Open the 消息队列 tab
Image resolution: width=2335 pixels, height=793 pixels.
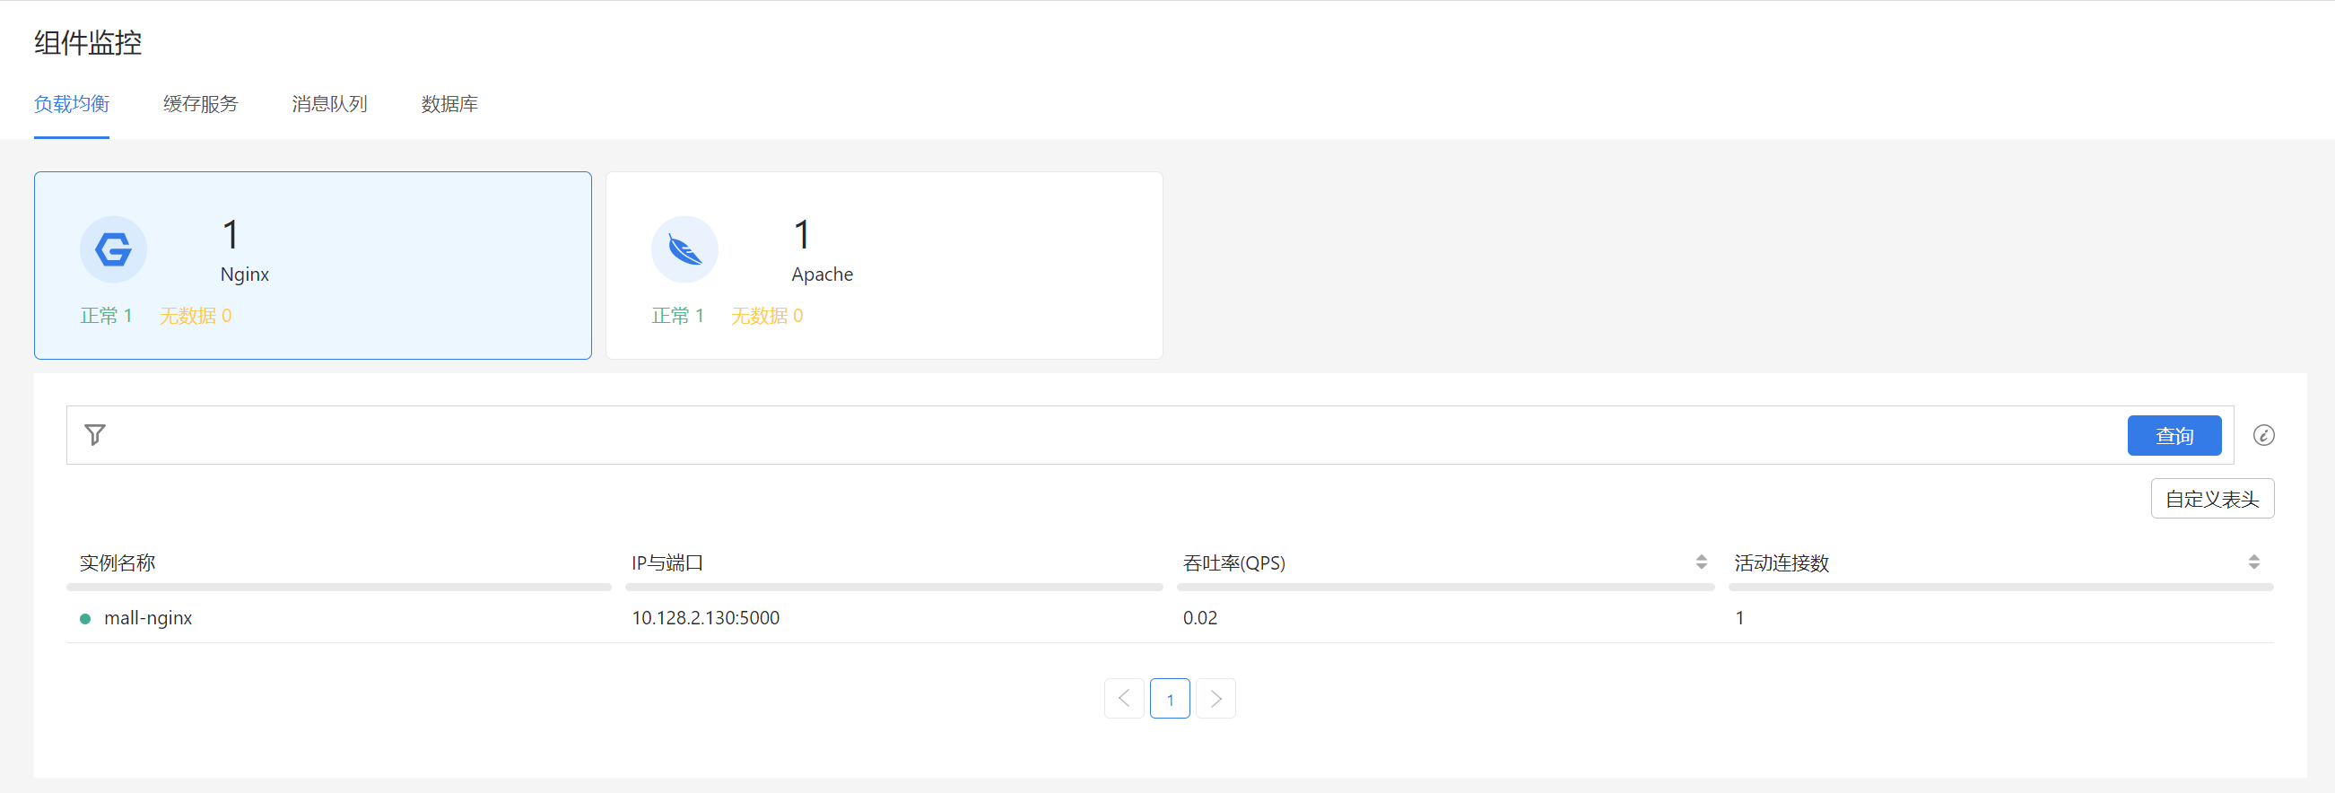pyautogui.click(x=329, y=104)
